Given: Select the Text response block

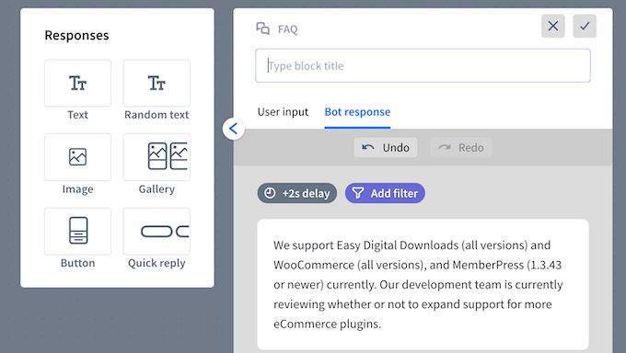Looking at the screenshot, I should click(x=77, y=83).
